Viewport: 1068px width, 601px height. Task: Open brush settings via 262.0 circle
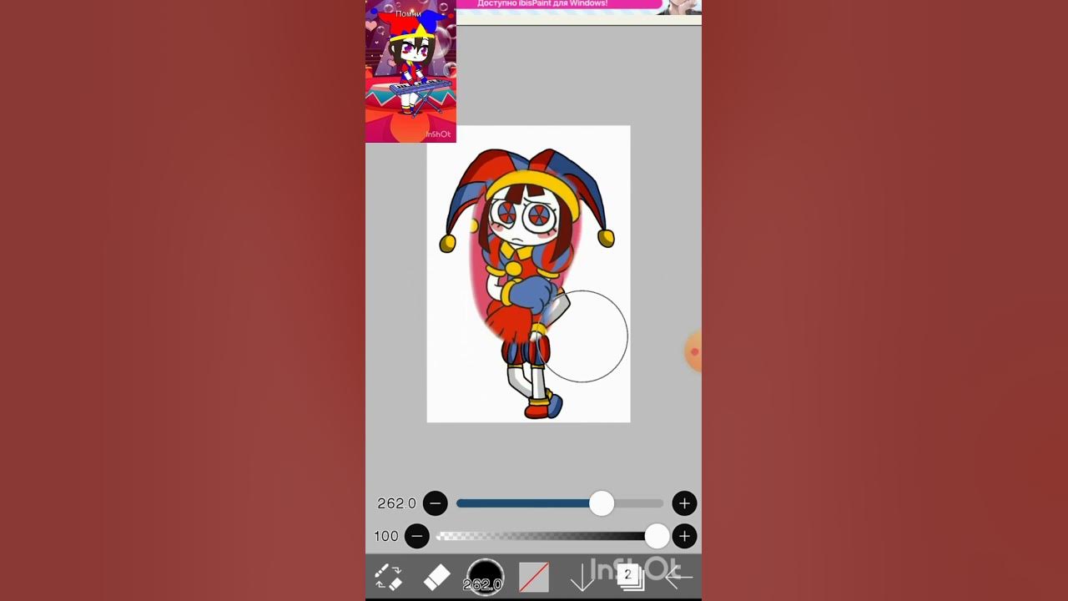pyautogui.click(x=485, y=577)
